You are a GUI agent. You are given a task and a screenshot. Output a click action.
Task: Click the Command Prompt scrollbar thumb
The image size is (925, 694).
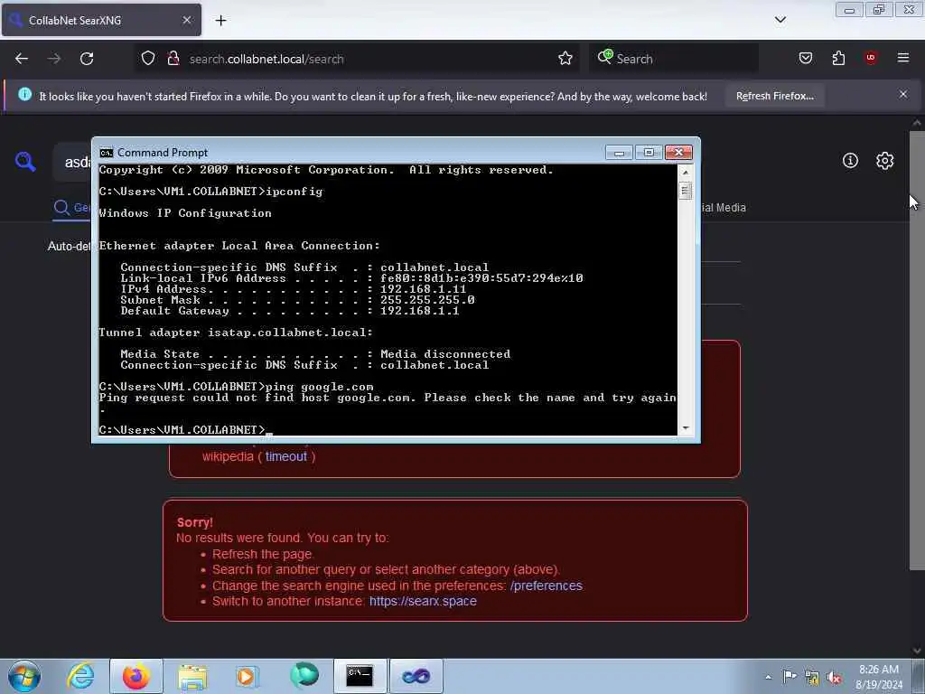pos(685,191)
